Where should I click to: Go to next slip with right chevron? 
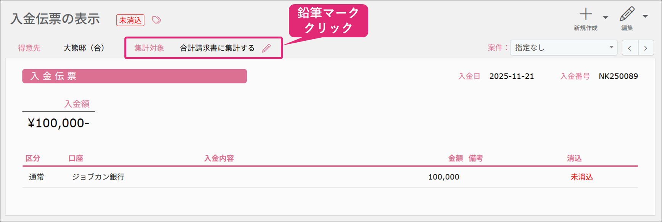point(646,48)
